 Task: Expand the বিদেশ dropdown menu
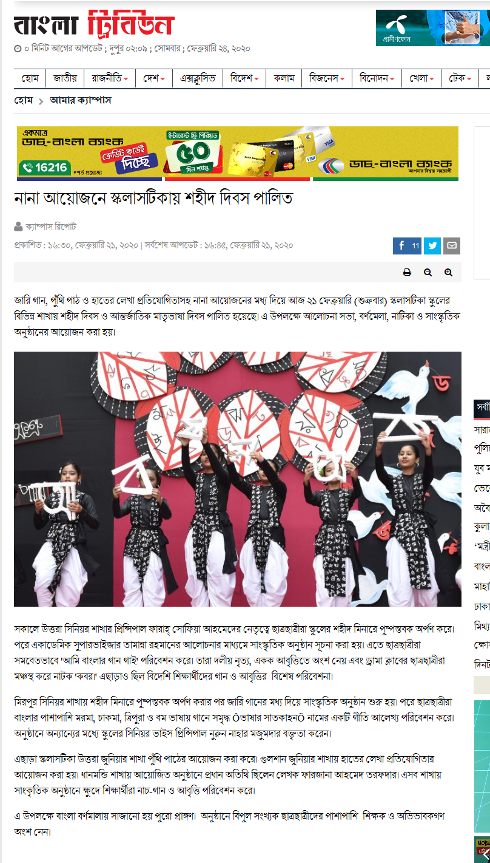coord(244,78)
